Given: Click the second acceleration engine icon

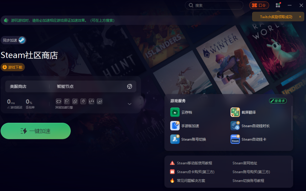Looking at the screenshot, I should point(67,101).
